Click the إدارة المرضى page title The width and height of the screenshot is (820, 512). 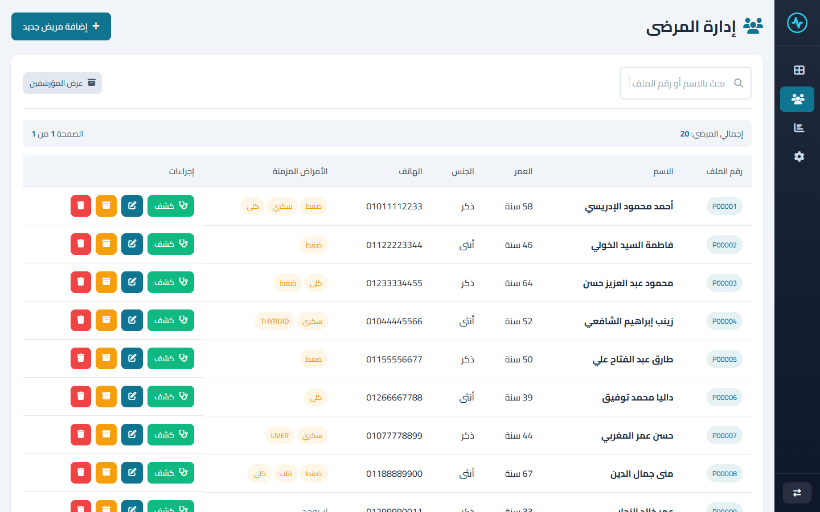click(x=691, y=27)
